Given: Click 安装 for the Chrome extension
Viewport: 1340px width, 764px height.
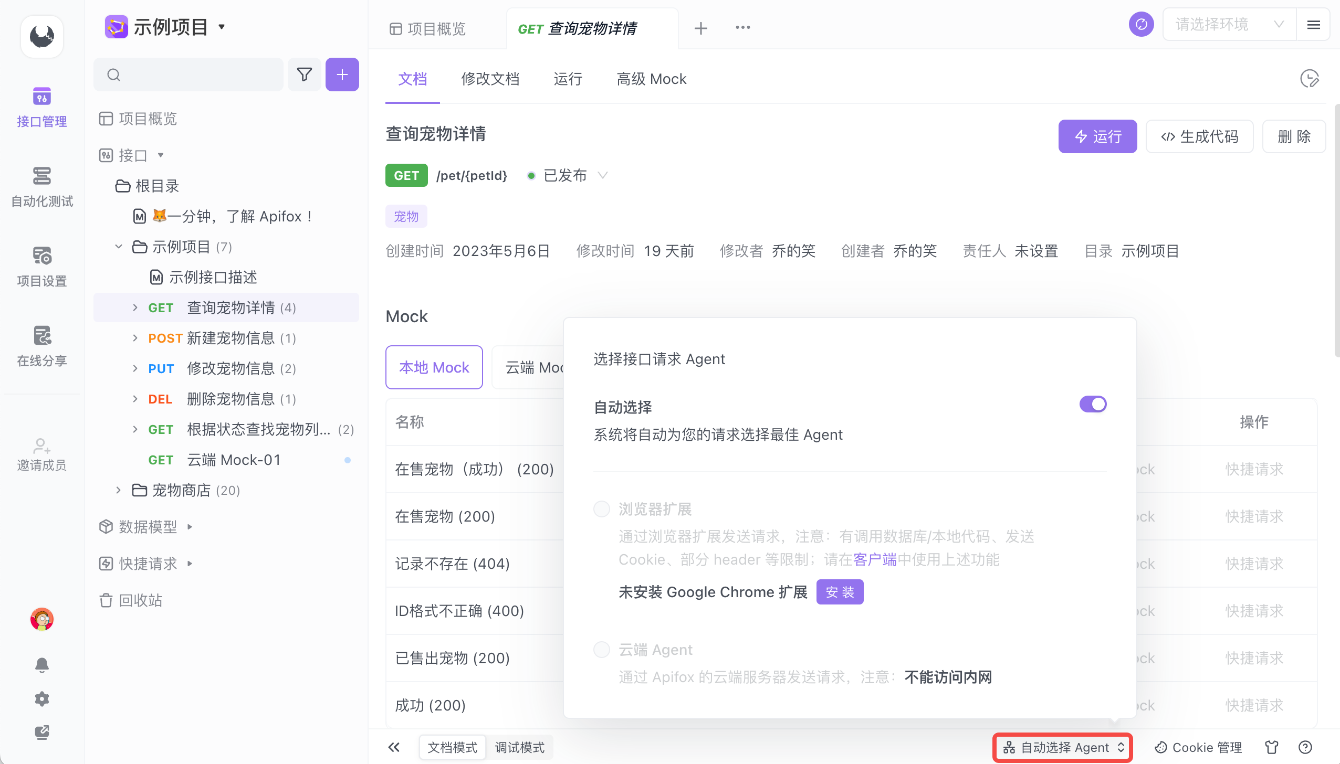Looking at the screenshot, I should click(840, 592).
